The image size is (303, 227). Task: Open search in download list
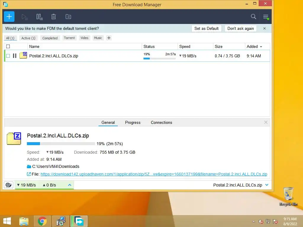(x=253, y=17)
